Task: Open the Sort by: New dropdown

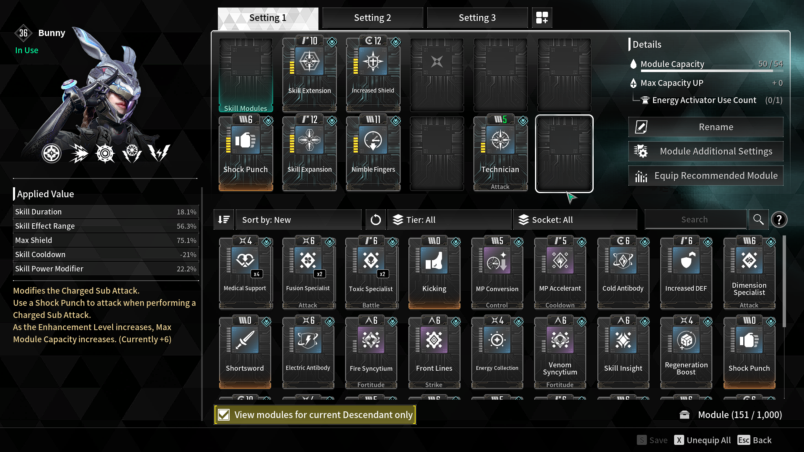Action: tap(298, 220)
